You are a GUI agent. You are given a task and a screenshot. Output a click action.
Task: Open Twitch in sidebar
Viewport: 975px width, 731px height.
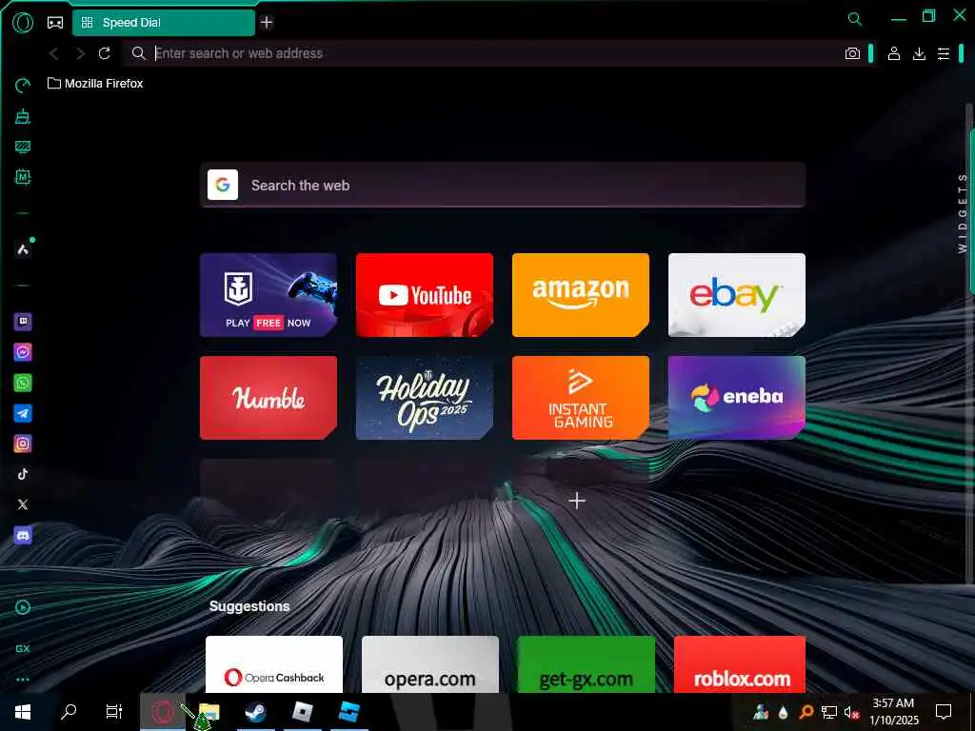(23, 322)
